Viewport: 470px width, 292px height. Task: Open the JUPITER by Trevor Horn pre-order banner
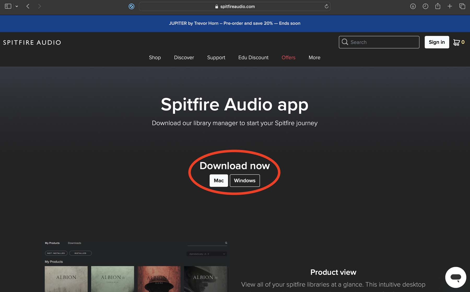click(x=235, y=23)
